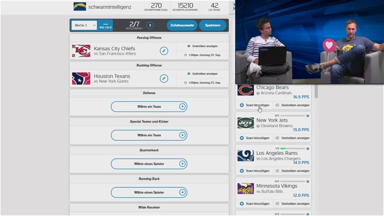Add New York Jets via 'Team hinzufügen'

click(255, 138)
